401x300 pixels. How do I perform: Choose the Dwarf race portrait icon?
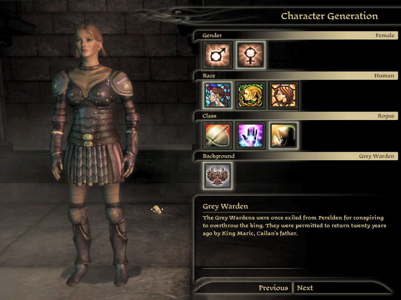(284, 95)
